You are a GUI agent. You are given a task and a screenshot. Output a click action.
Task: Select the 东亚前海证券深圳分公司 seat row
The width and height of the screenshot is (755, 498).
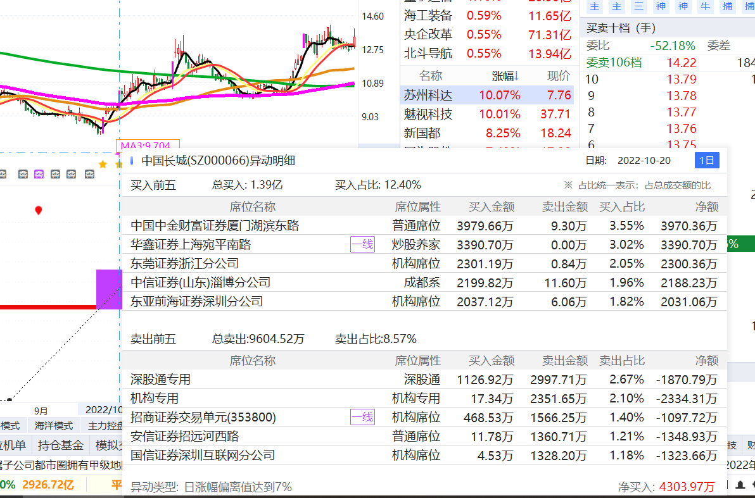point(424,301)
